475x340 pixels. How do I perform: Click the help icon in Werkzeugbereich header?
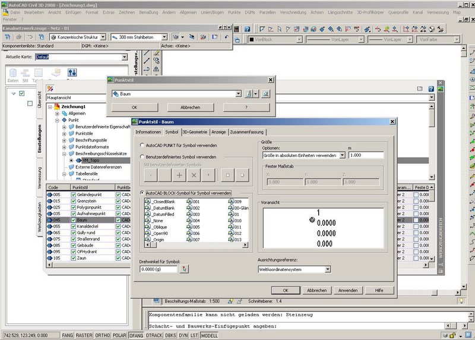(x=431, y=89)
